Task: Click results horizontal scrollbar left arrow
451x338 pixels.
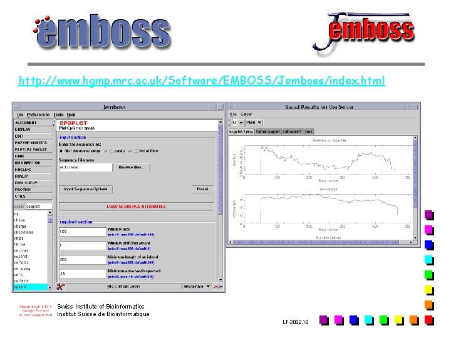Action: coord(231,243)
